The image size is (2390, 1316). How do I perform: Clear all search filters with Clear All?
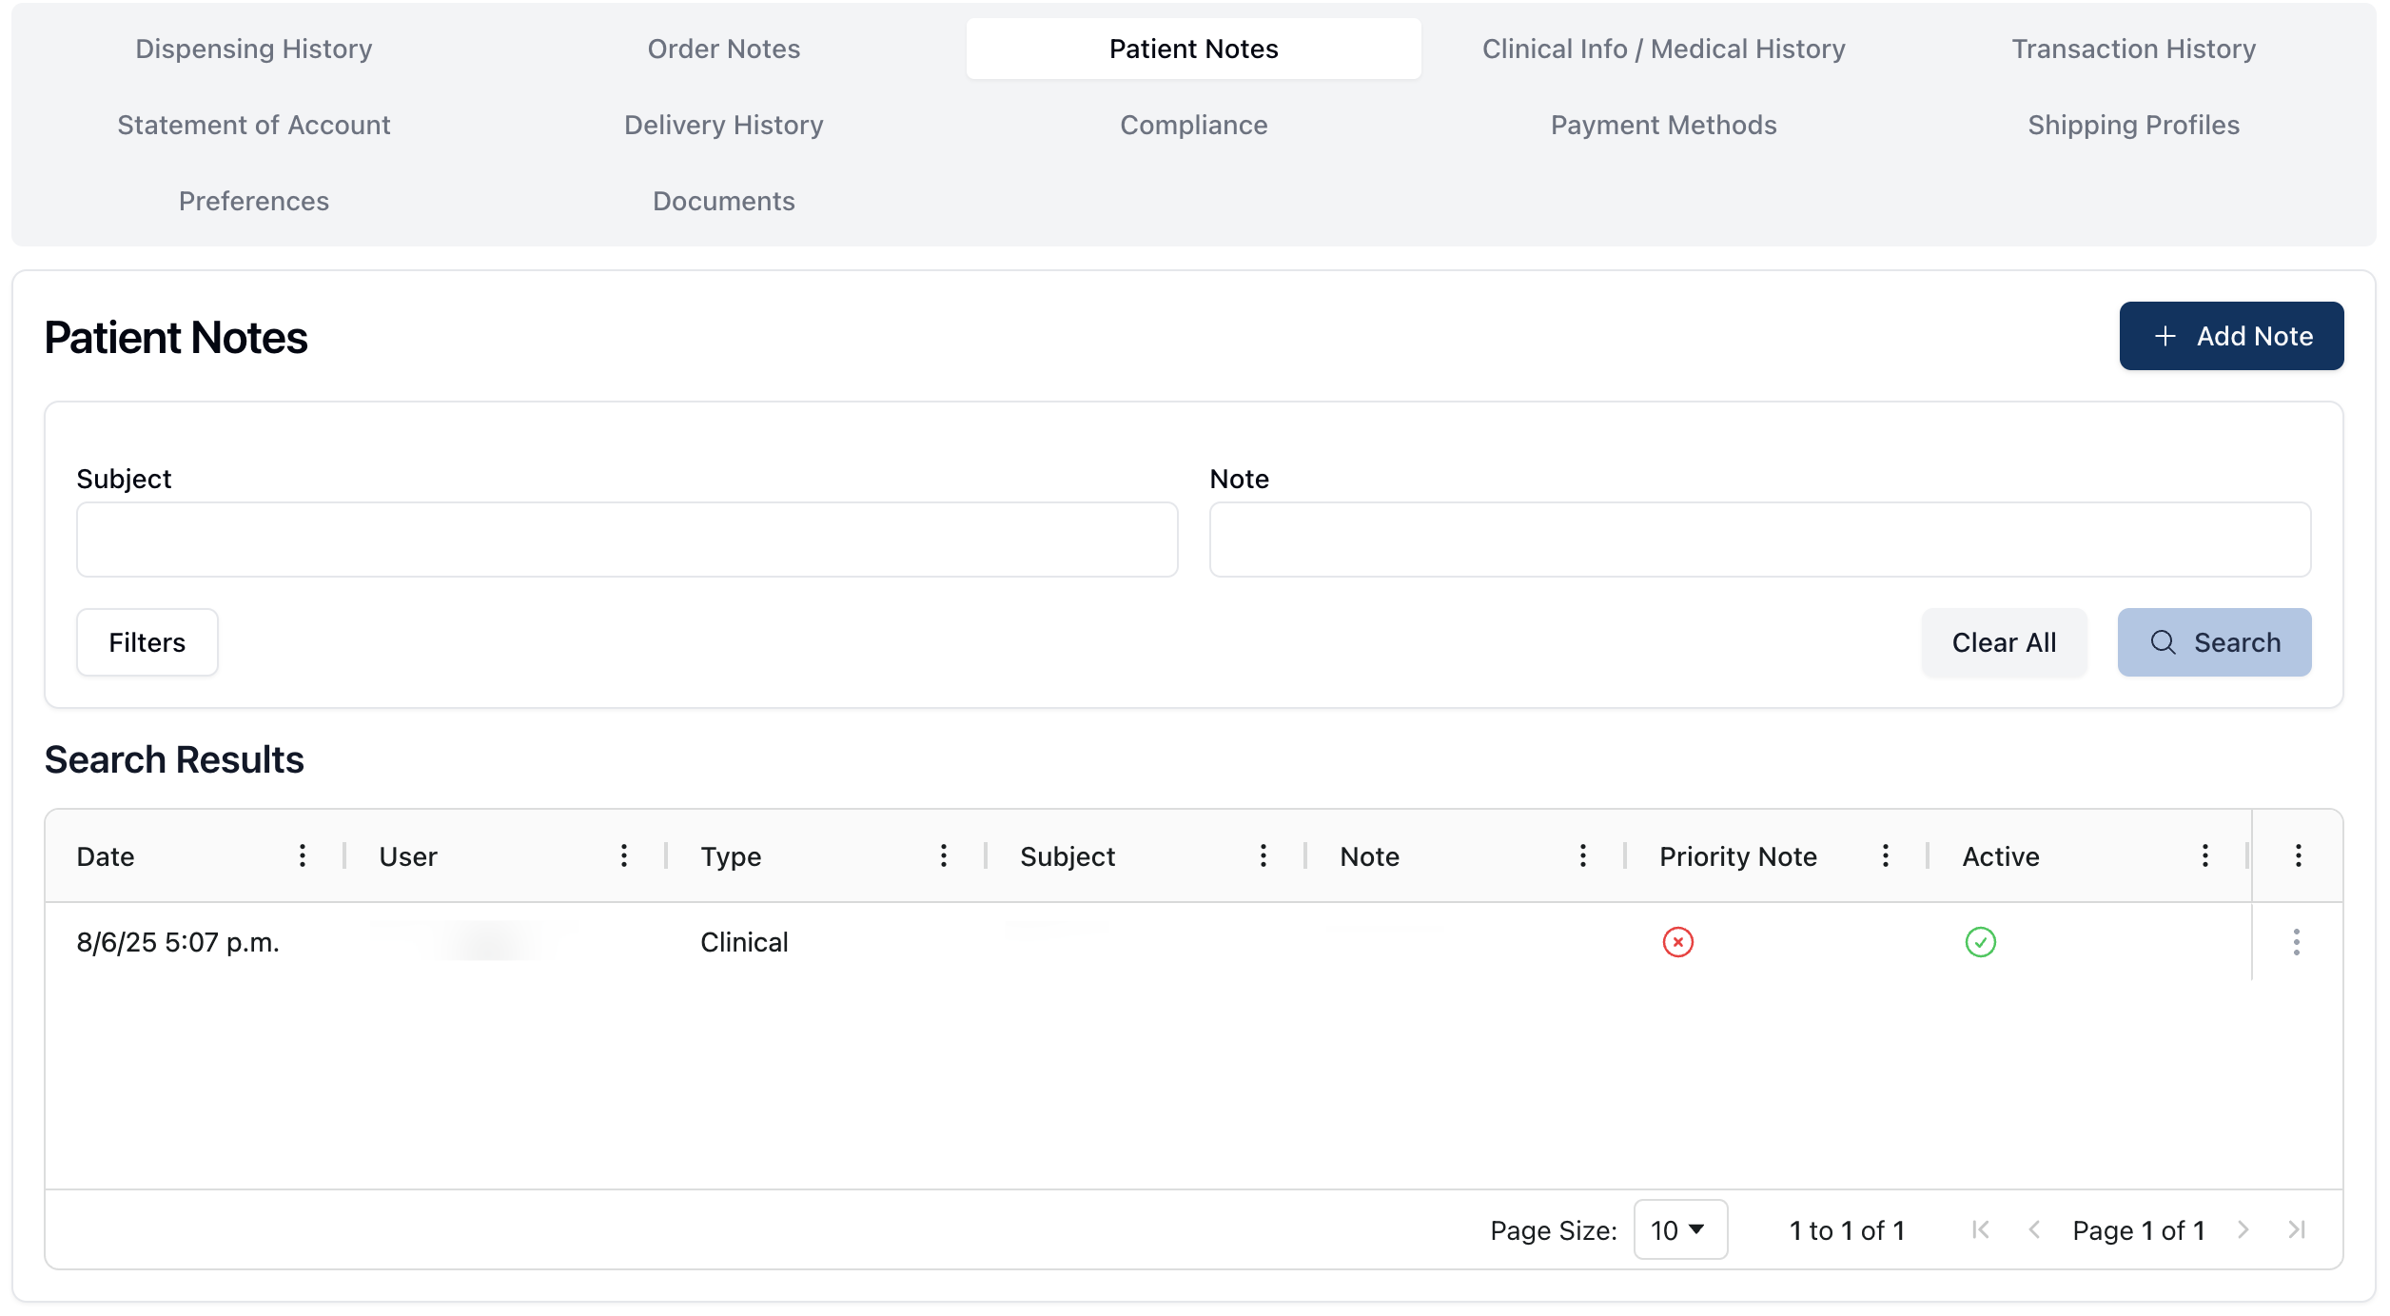(2003, 642)
